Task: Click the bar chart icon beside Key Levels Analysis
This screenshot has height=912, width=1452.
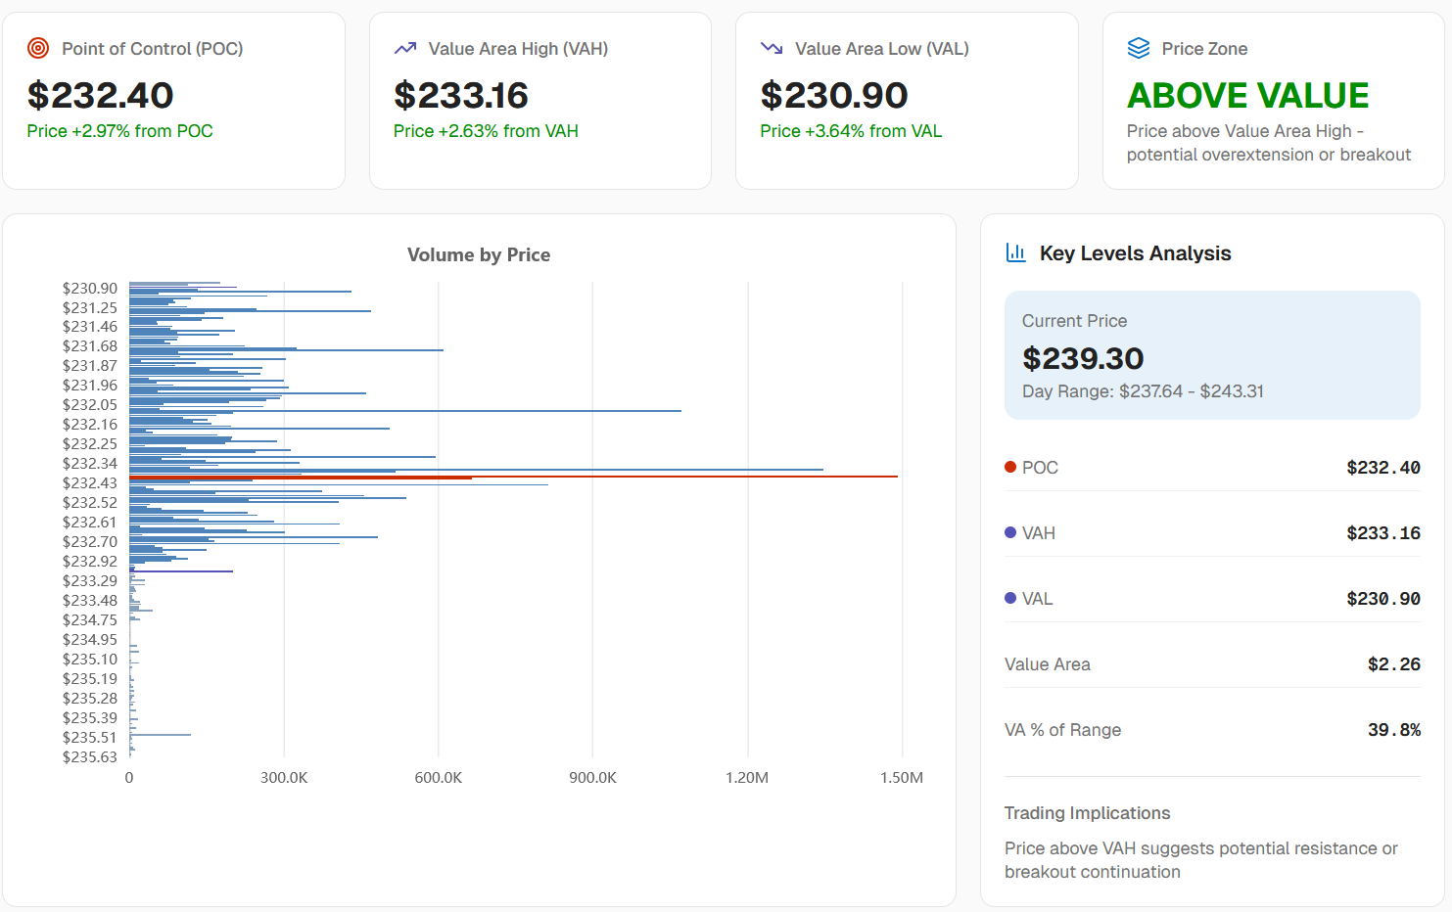Action: 1016,253
